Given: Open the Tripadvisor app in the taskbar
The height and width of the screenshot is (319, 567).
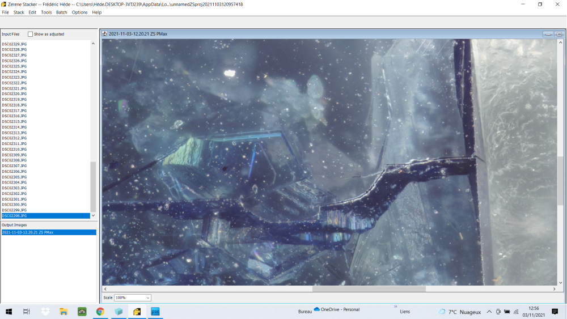Looking at the screenshot, I should (82, 312).
